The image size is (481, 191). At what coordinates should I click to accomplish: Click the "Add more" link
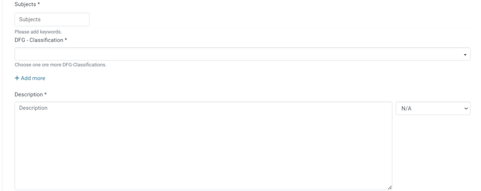click(x=33, y=78)
